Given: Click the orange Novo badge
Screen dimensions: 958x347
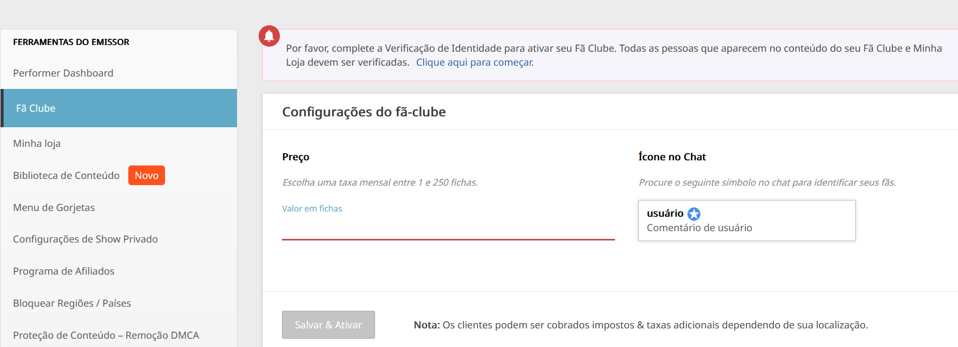Looking at the screenshot, I should coord(146,175).
